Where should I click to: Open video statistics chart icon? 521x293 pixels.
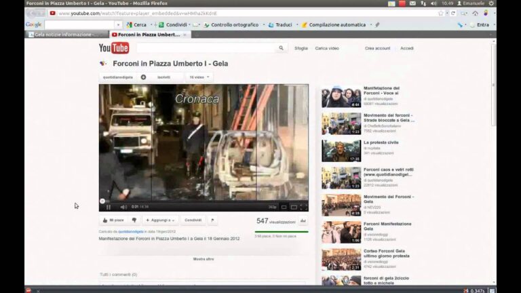[x=303, y=220]
